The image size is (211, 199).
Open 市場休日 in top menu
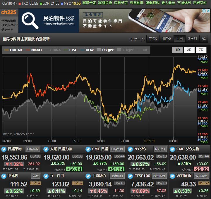click(184, 3)
